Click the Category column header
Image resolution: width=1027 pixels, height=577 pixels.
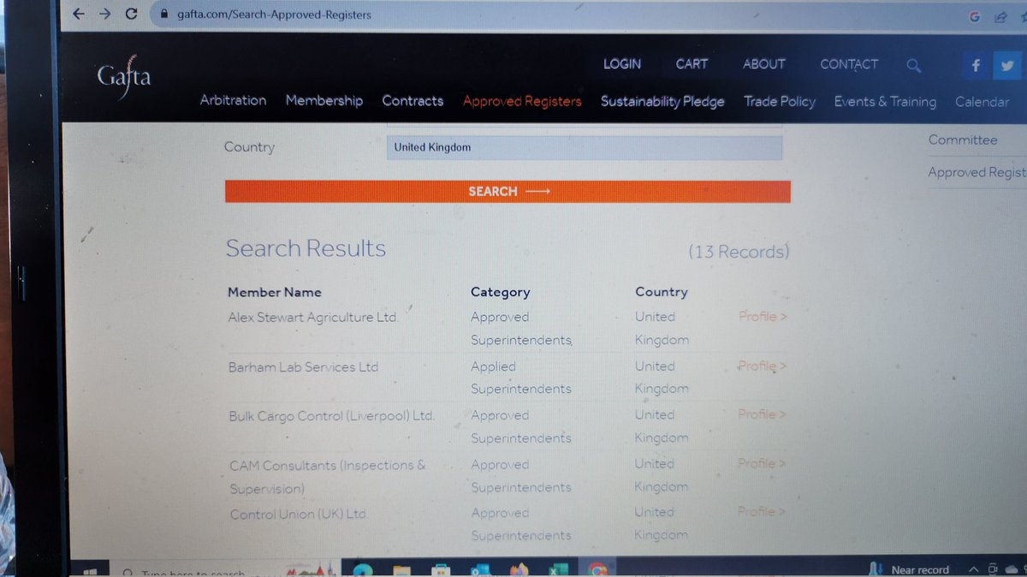500,292
